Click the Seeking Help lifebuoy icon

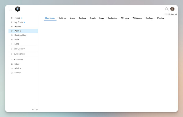click(12, 35)
